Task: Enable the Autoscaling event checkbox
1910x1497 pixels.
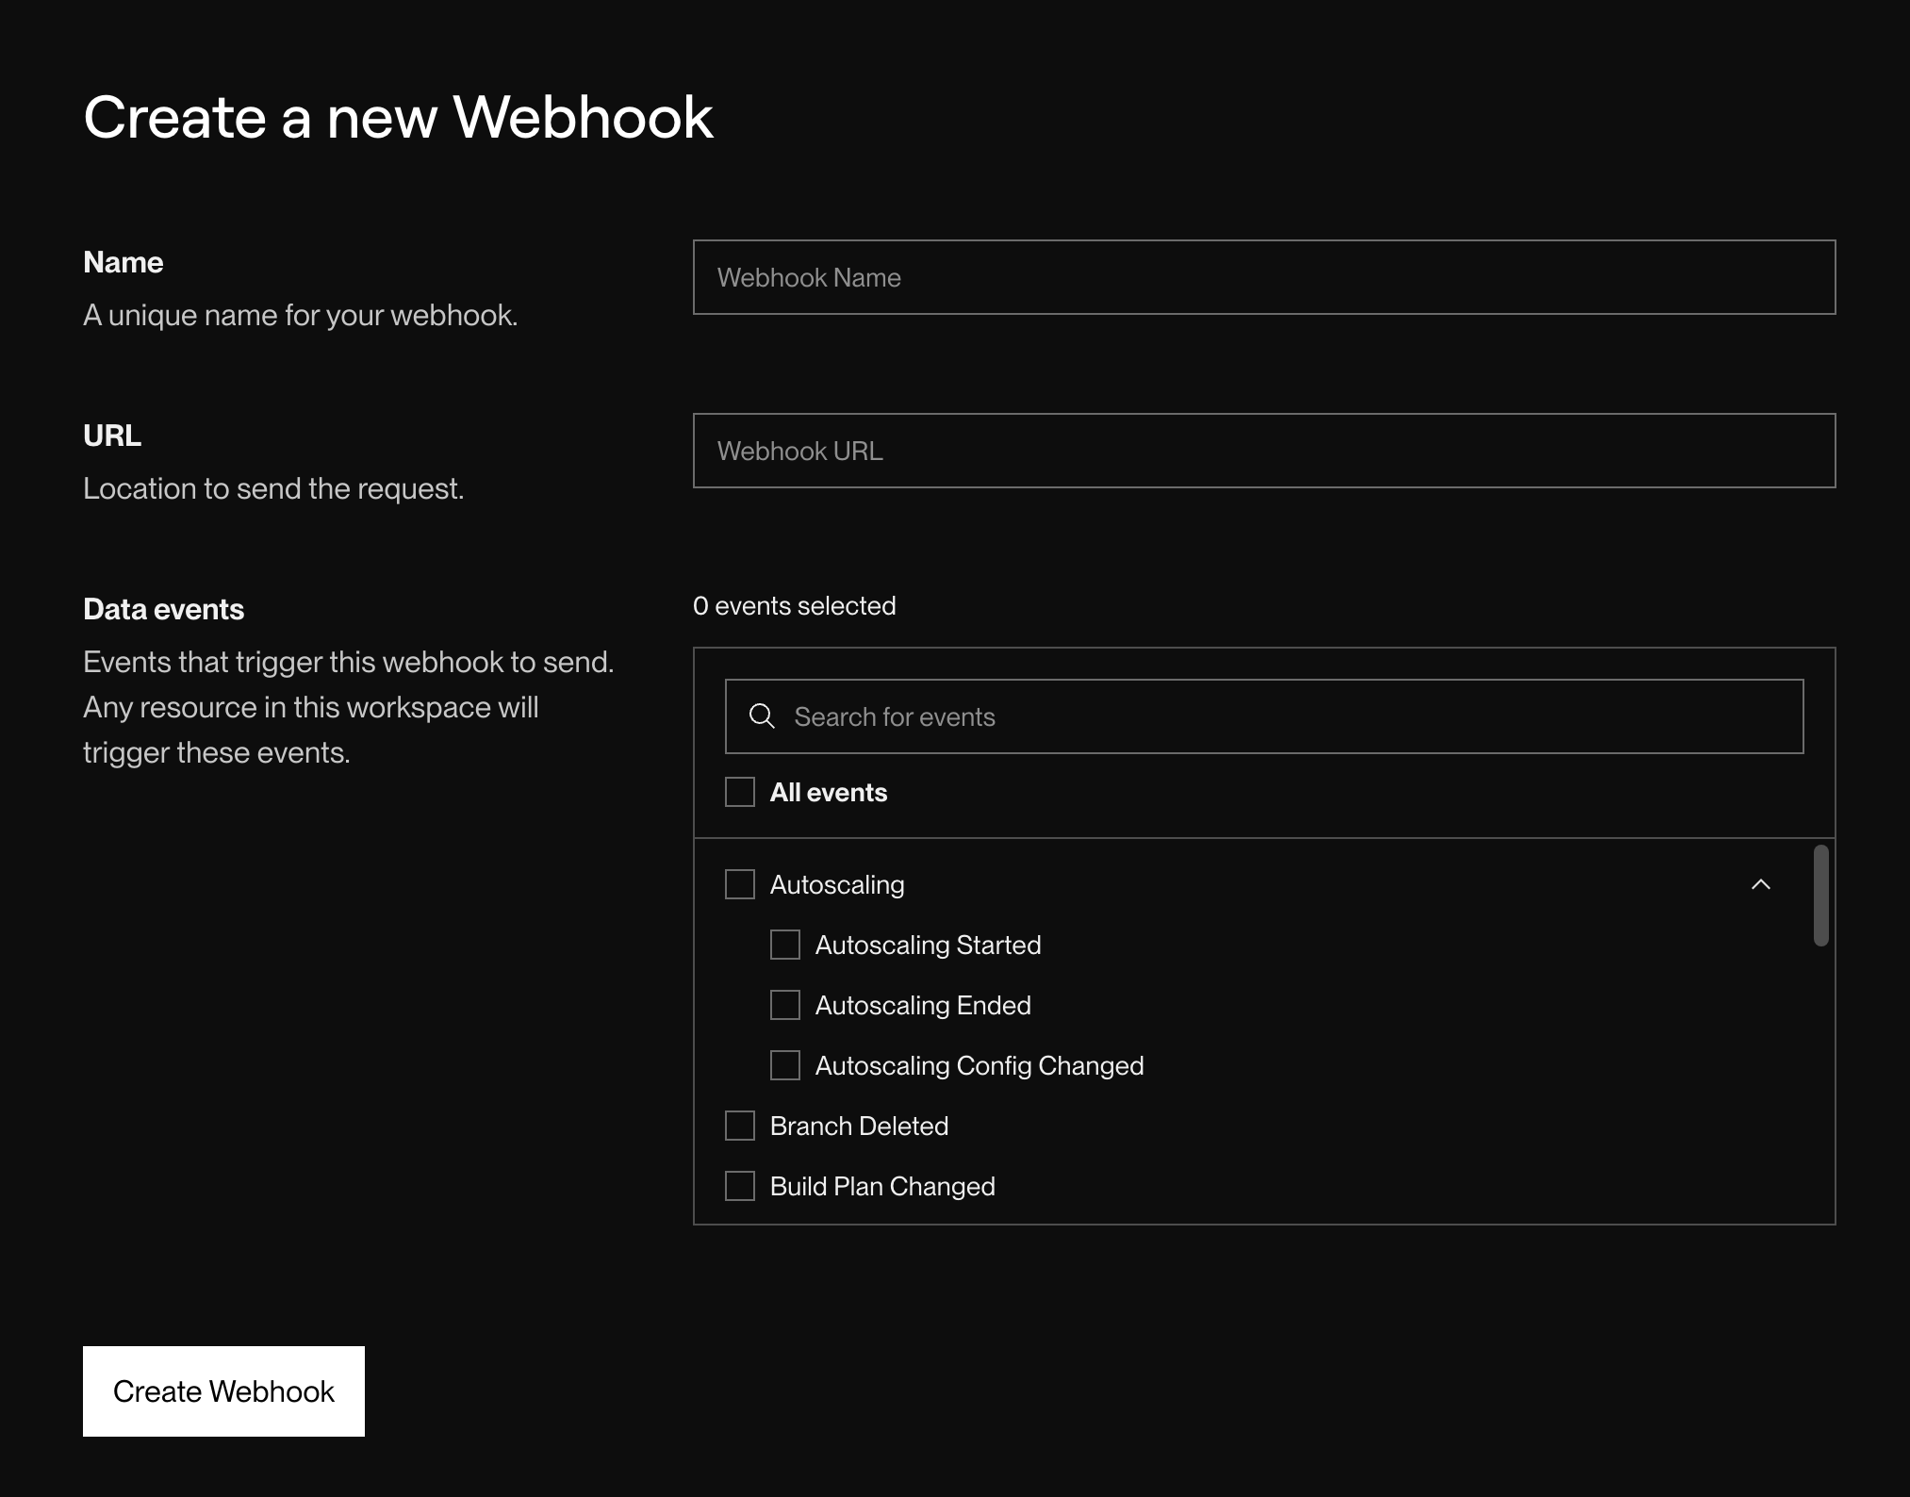Action: click(x=739, y=884)
